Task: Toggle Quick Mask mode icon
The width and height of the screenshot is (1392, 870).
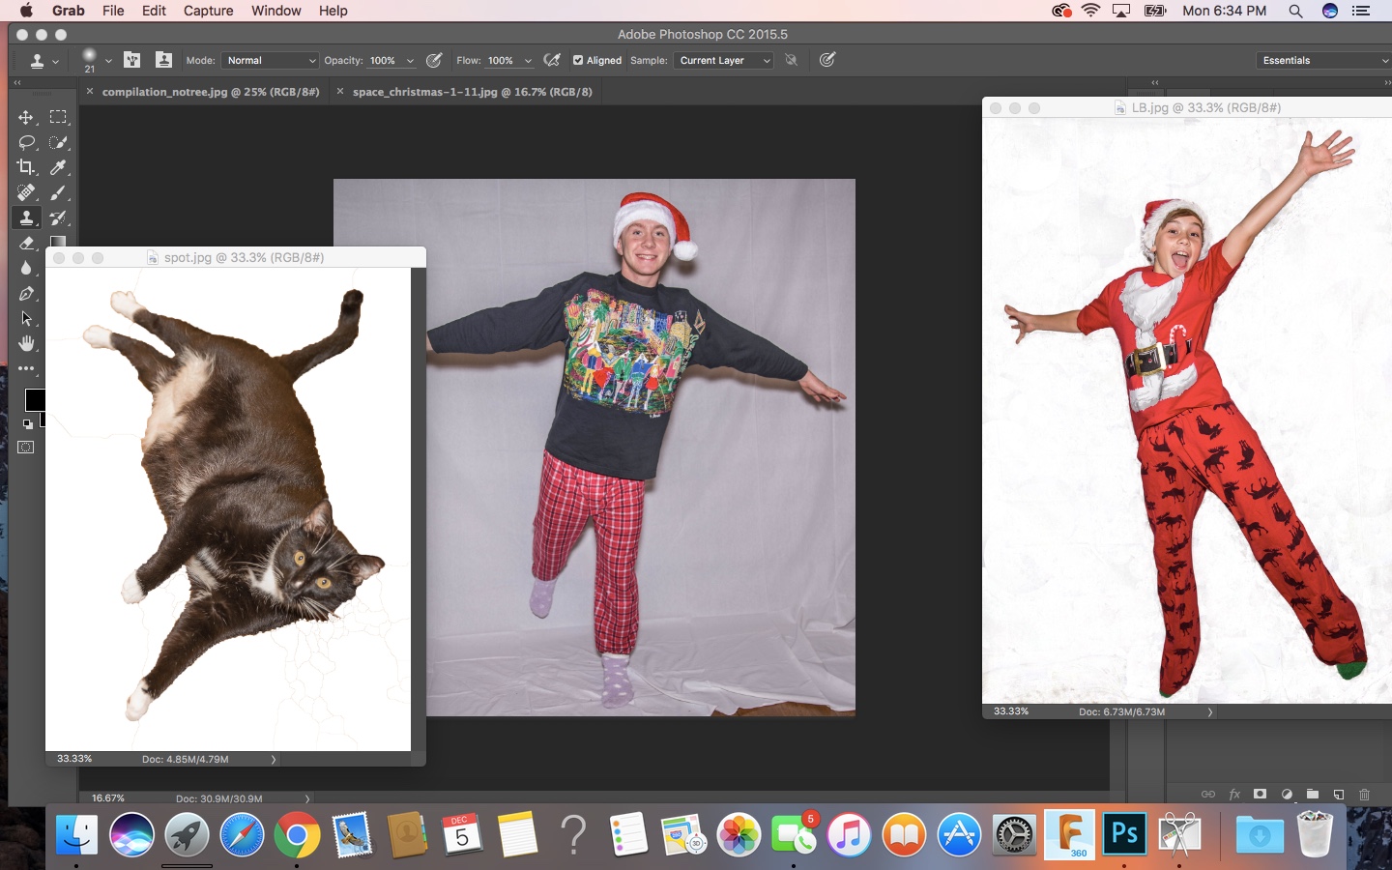Action: tap(26, 448)
